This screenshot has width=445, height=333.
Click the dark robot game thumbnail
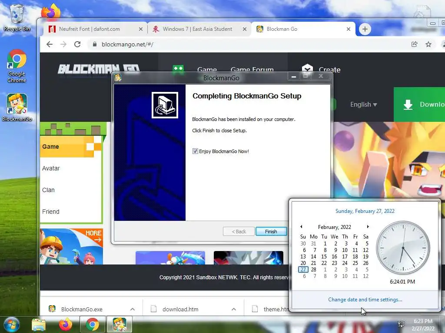(248, 258)
